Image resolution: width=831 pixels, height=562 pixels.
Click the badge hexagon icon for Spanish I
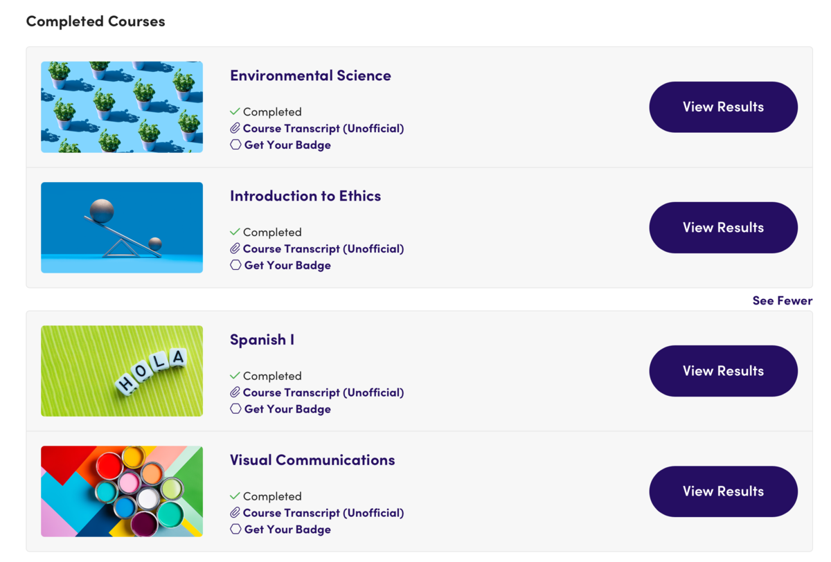(x=235, y=409)
